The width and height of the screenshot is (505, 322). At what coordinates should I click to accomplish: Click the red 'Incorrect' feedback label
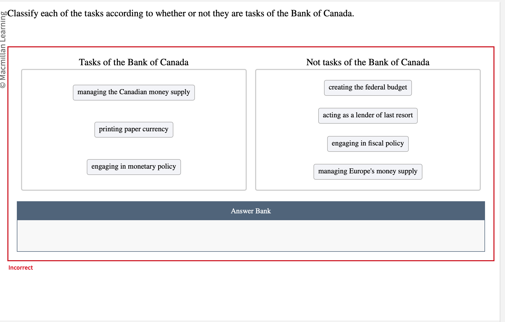pos(21,268)
